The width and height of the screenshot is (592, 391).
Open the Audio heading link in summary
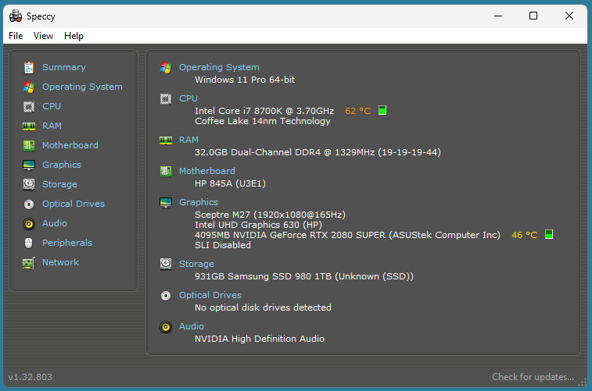point(192,326)
